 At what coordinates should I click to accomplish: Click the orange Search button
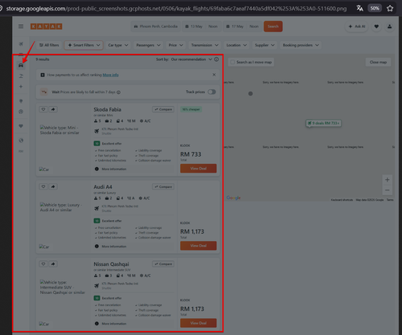[x=273, y=27]
